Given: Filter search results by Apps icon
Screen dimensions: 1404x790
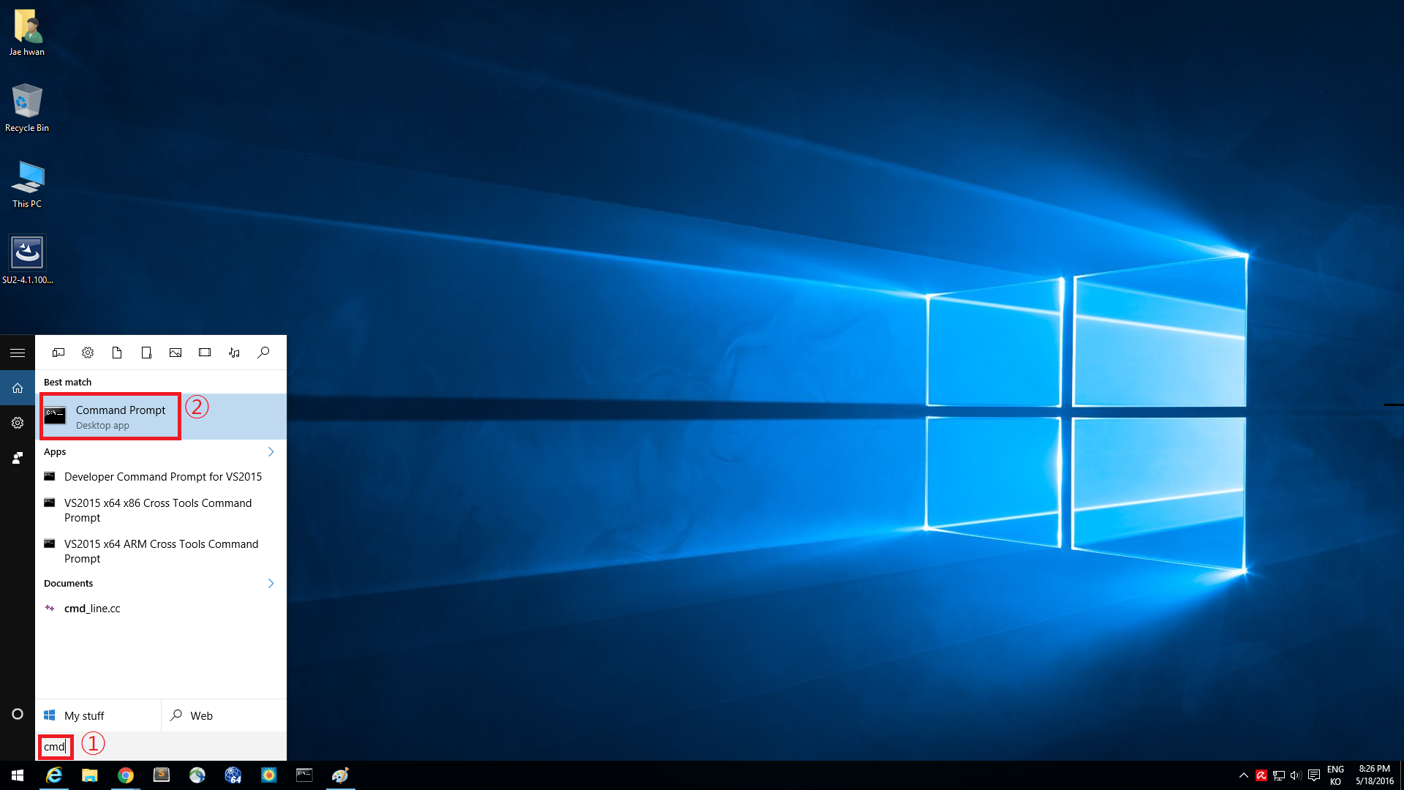Looking at the screenshot, I should pyautogui.click(x=58, y=353).
